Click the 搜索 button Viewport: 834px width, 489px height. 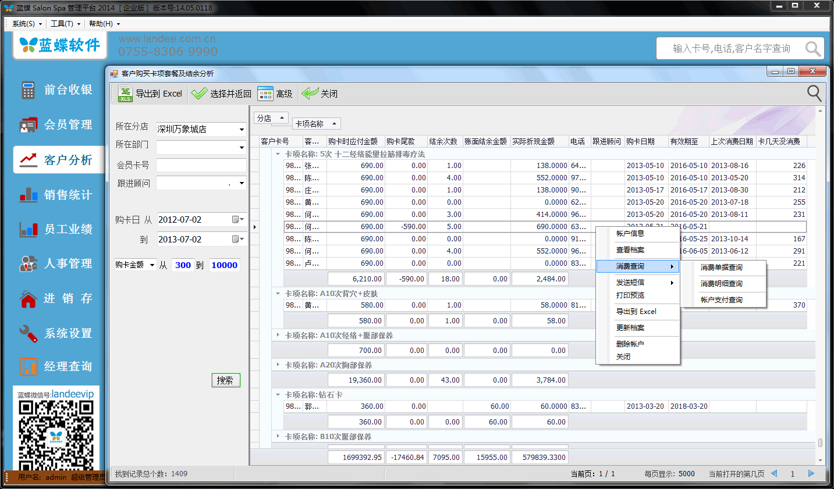(226, 380)
